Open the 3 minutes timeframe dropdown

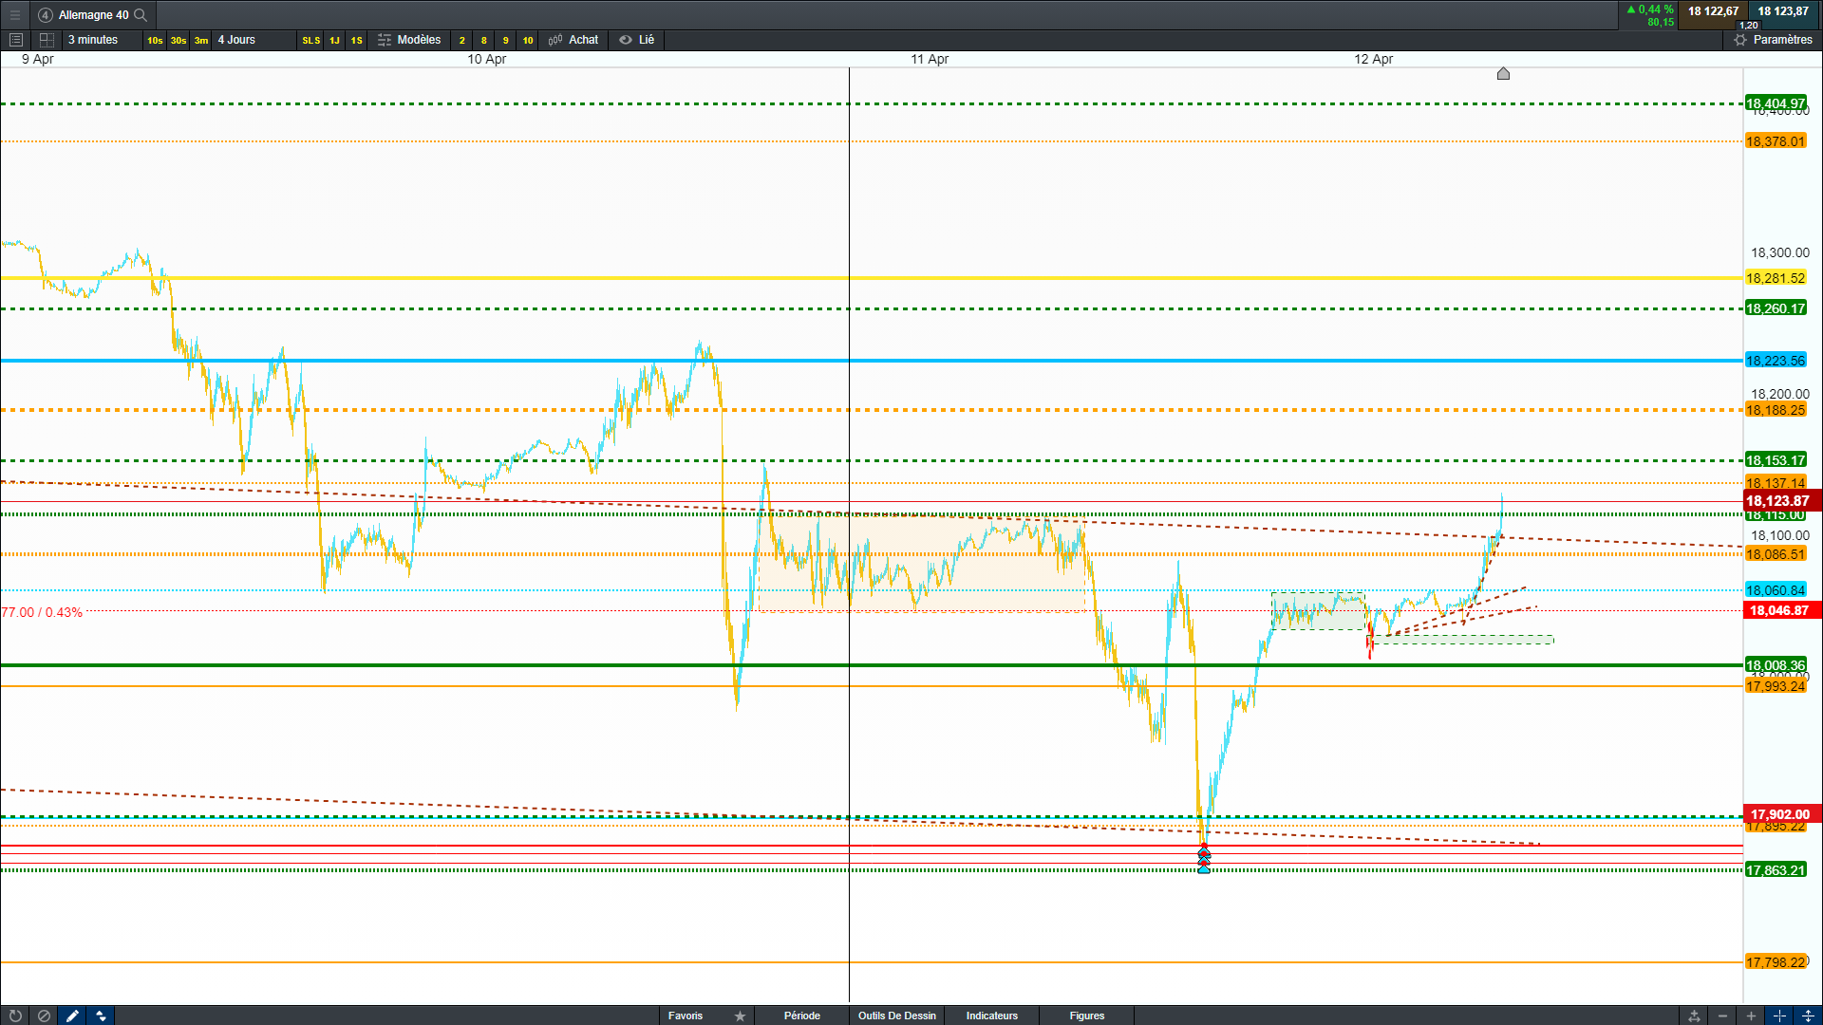click(93, 40)
